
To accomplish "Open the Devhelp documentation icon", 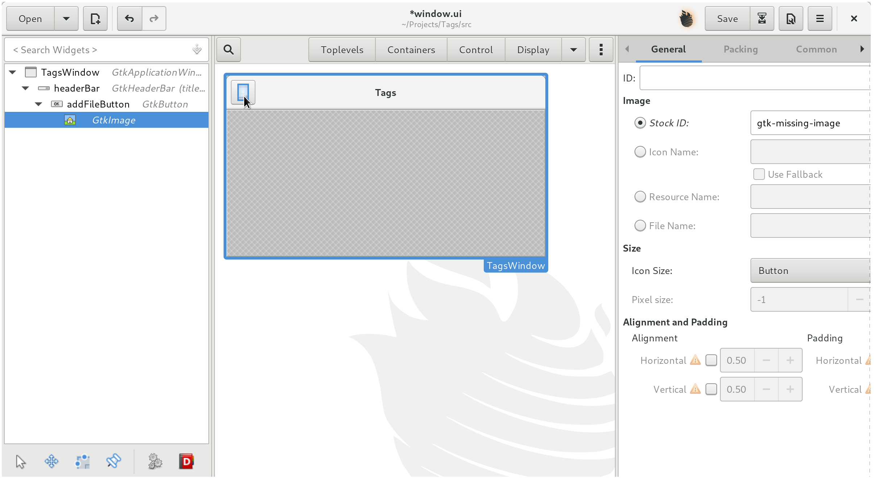I will coord(186,462).
